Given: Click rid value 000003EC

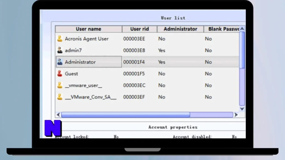Looking at the screenshot, I should coord(134,85).
